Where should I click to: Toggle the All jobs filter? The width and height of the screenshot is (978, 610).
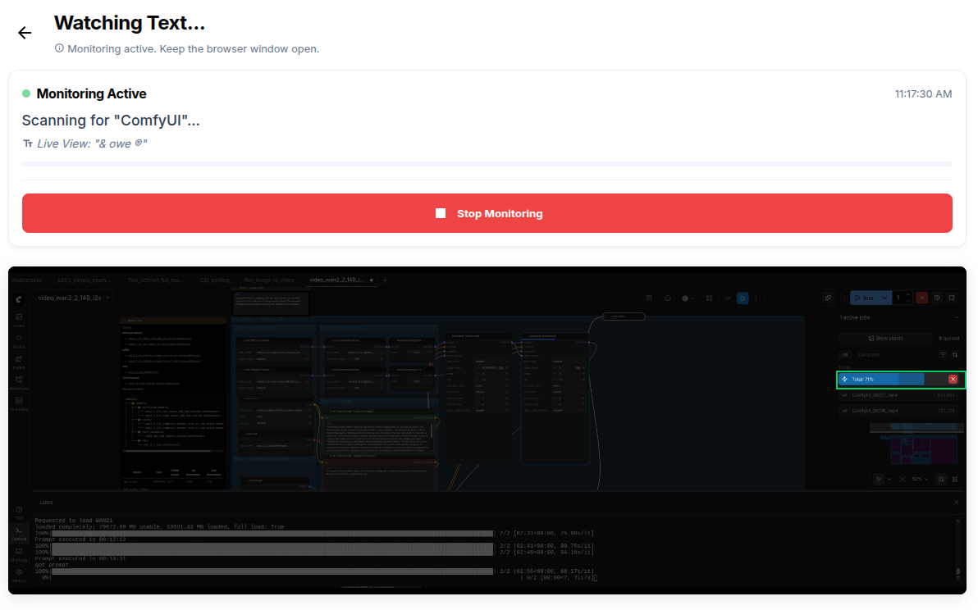[845, 355]
